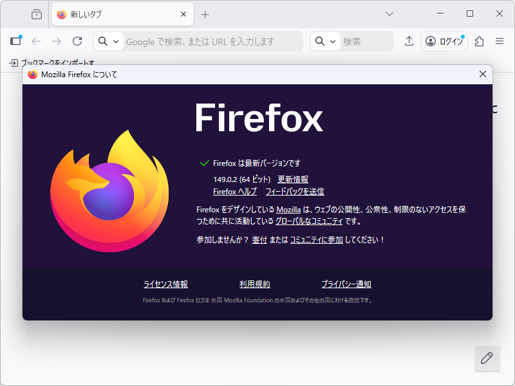Screen dimensions: 515x386
Task: Click the pencil edit button at bottom right
Action: click(x=487, y=359)
